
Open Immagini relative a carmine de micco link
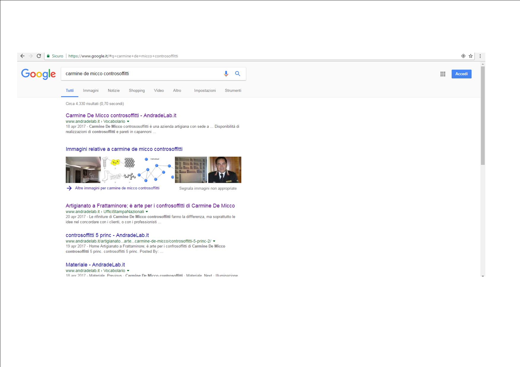pyautogui.click(x=124, y=149)
